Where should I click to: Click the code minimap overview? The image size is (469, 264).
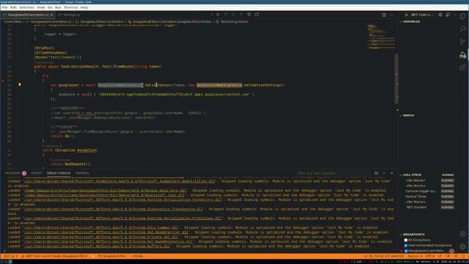381,37
